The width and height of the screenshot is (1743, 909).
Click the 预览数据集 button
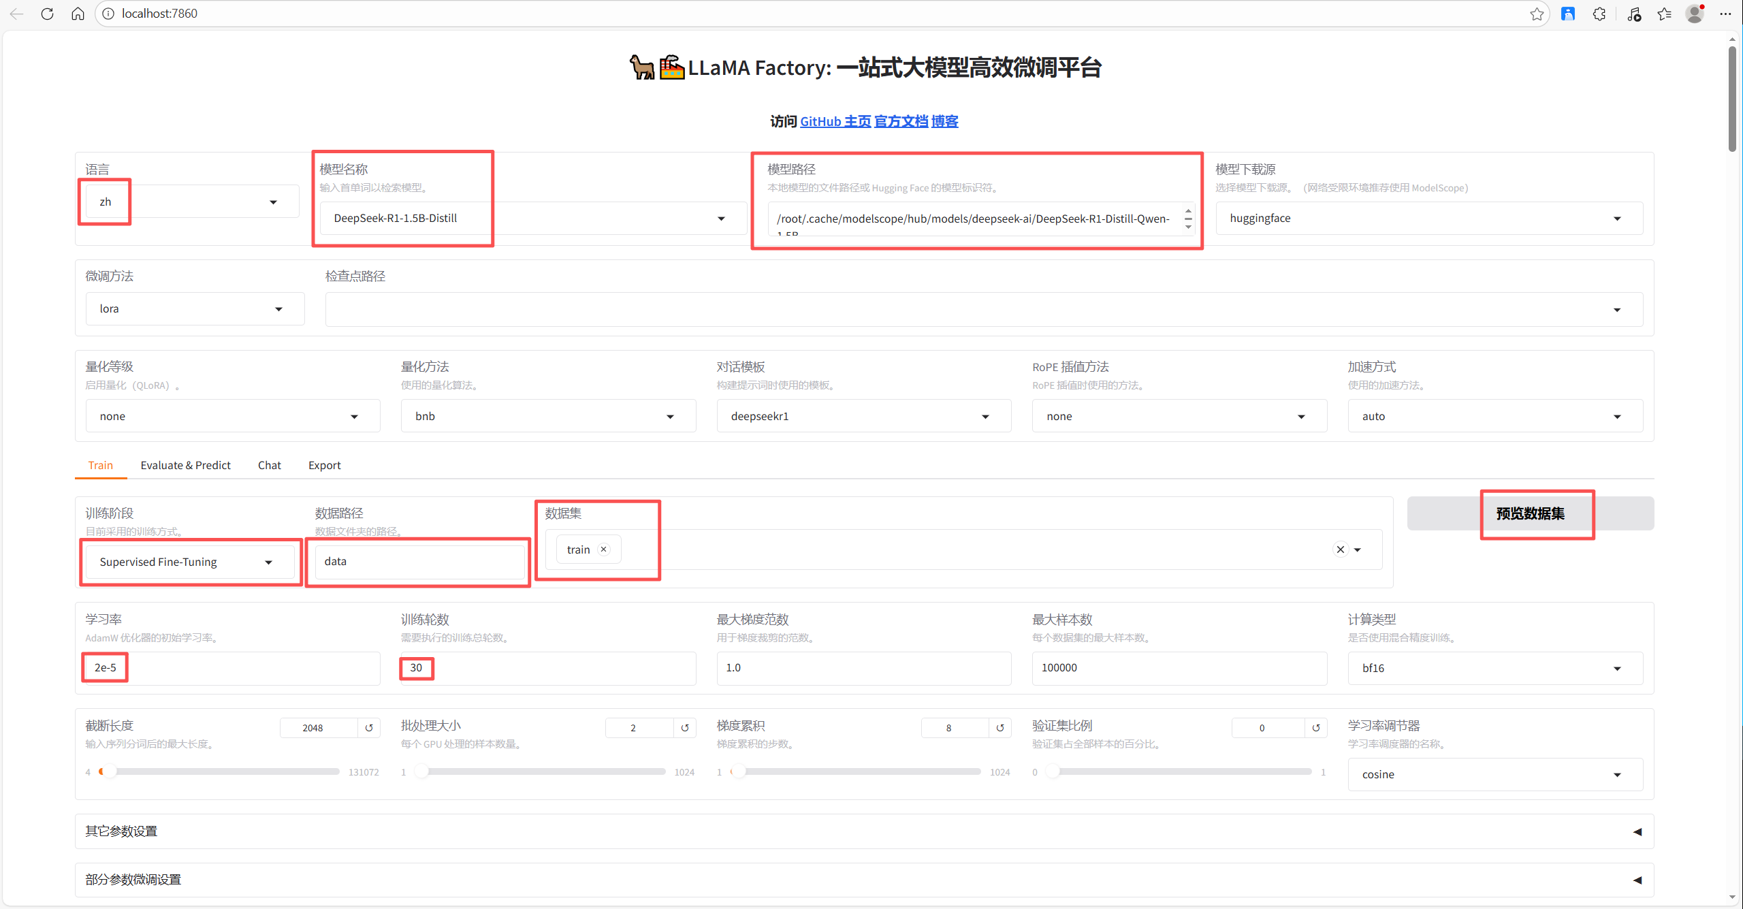tap(1530, 513)
